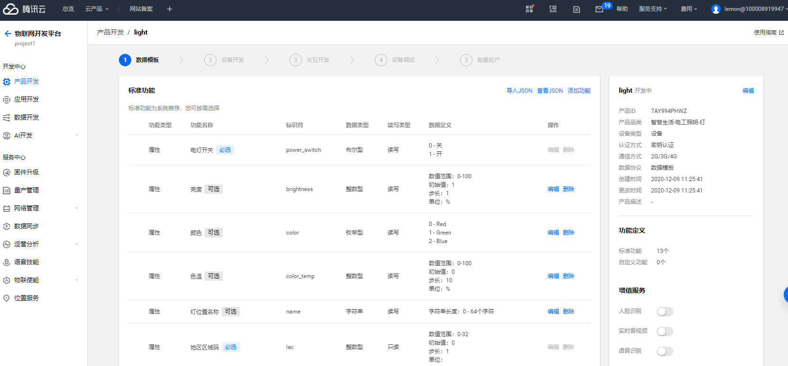
Task: Enable the 实时音视频 switch
Action: pyautogui.click(x=665, y=331)
